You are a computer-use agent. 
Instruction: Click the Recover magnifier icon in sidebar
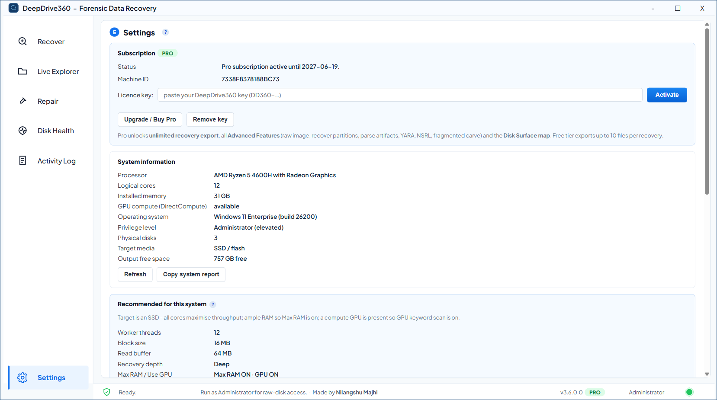tap(23, 42)
